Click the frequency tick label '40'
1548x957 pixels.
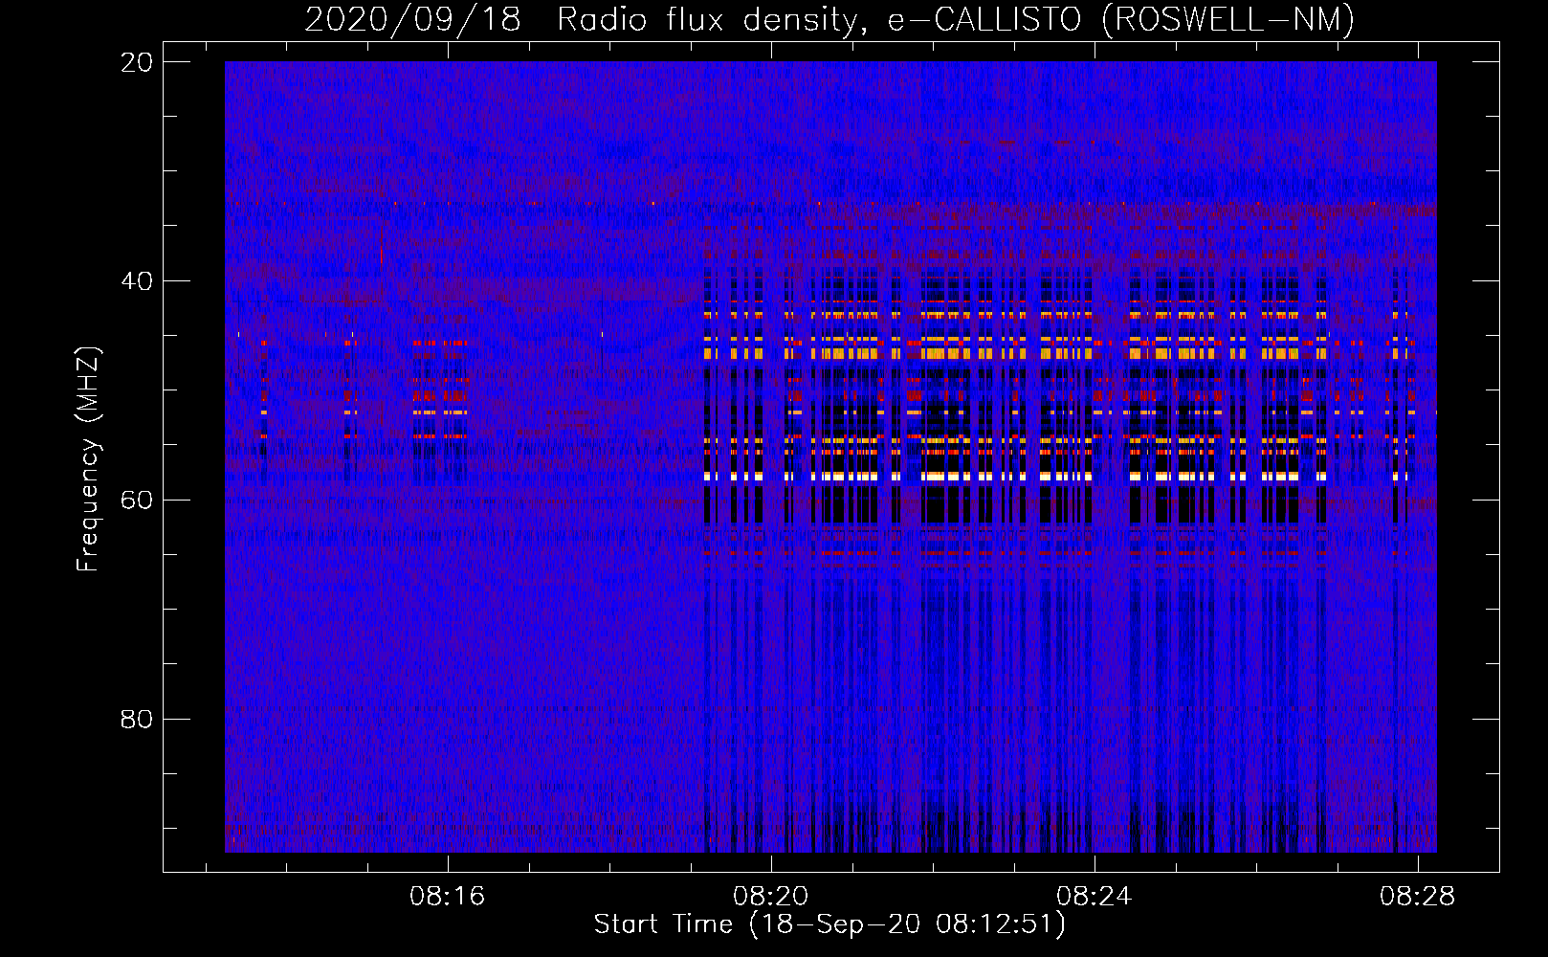(x=137, y=281)
